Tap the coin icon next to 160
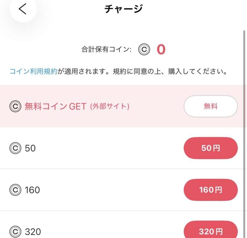 [x=15, y=190]
